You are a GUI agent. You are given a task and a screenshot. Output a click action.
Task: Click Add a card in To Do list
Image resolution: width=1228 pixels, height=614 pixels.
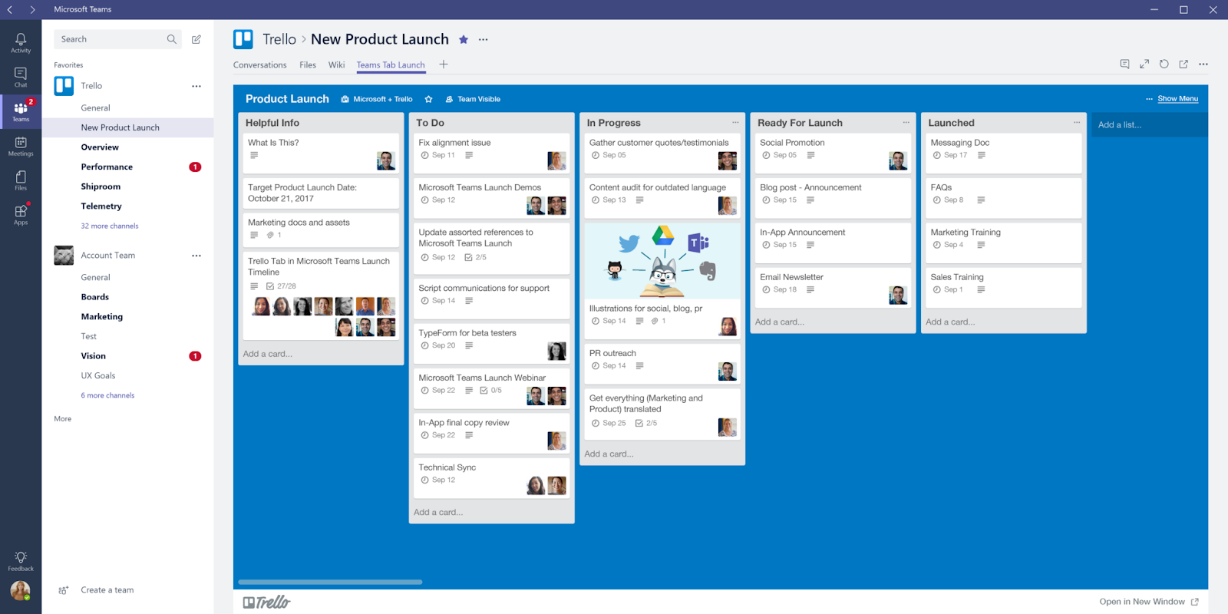pos(438,513)
